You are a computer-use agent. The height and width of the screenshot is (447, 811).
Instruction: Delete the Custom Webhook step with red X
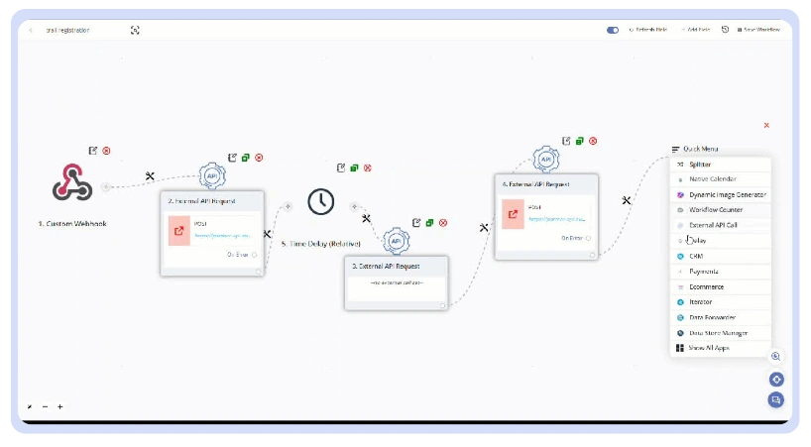[106, 151]
